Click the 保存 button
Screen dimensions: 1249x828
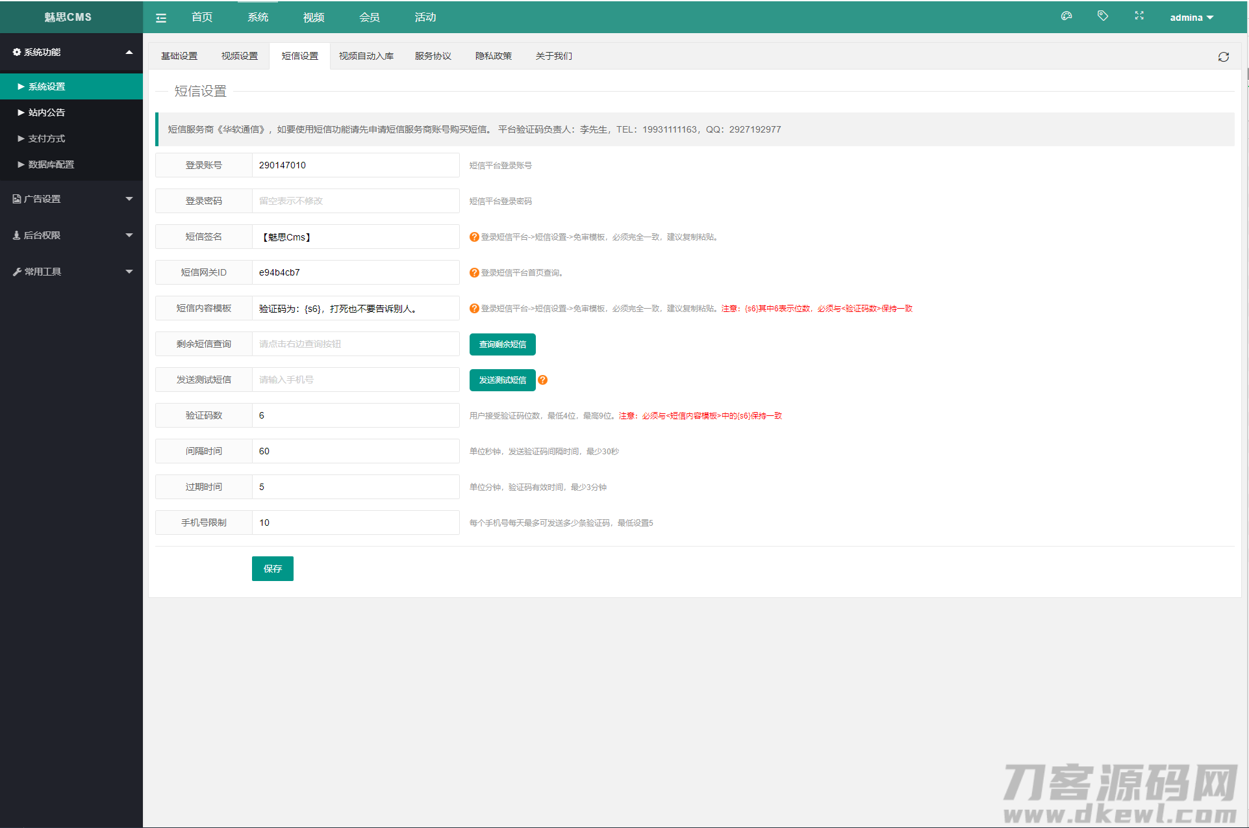pos(272,569)
